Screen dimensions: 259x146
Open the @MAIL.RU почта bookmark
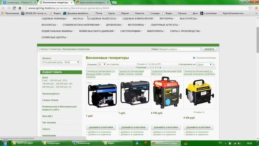click(34, 13)
